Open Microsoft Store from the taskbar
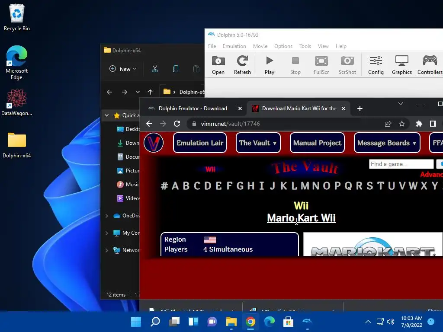The height and width of the screenshot is (332, 443). (x=288, y=322)
